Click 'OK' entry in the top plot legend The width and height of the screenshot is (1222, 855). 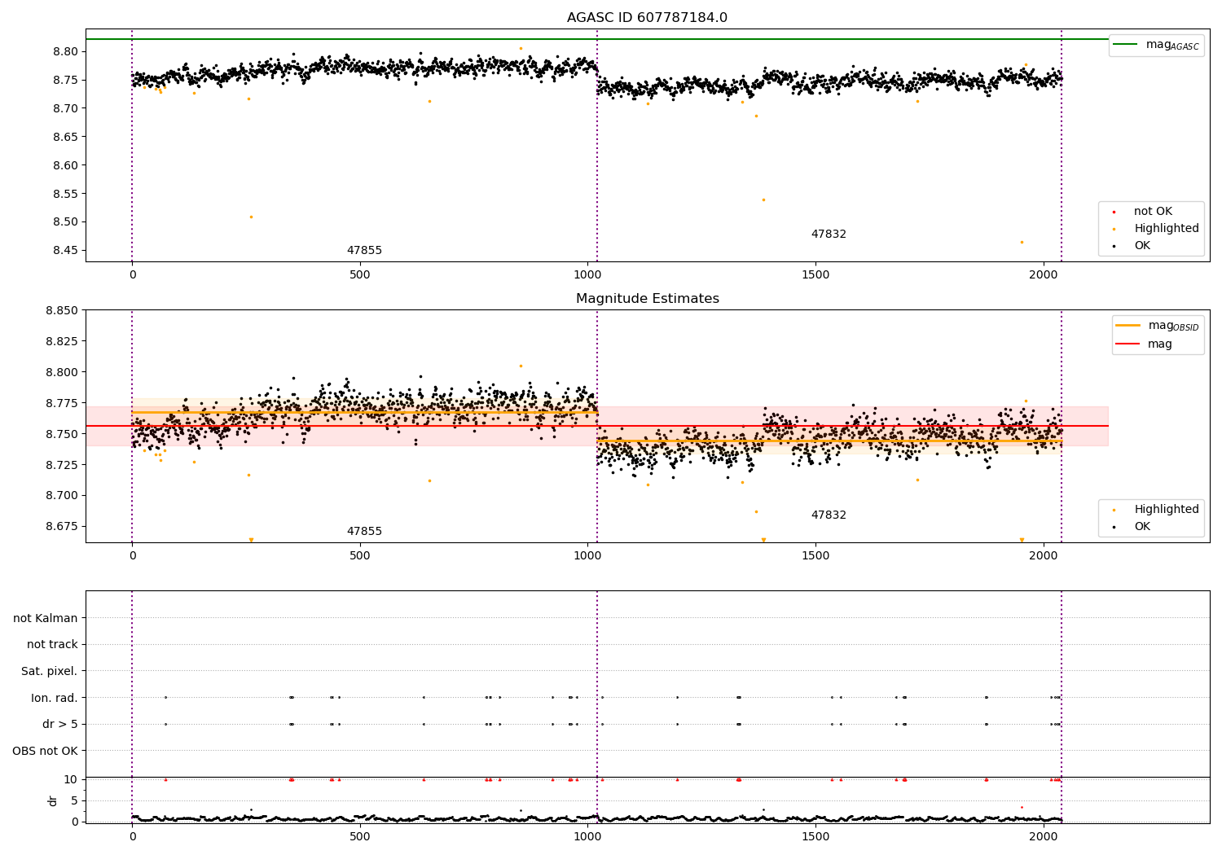point(1142,246)
